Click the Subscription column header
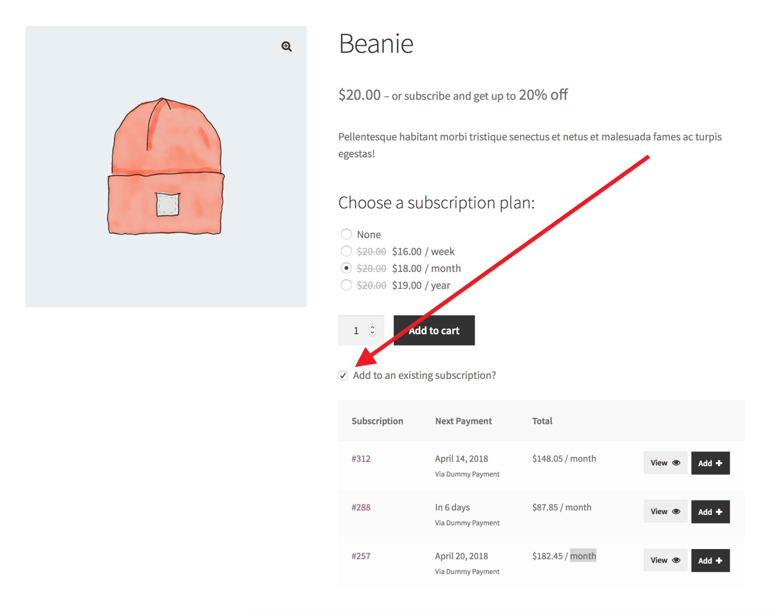Image resolution: width=778 pixels, height=615 pixels. pyautogui.click(x=377, y=421)
